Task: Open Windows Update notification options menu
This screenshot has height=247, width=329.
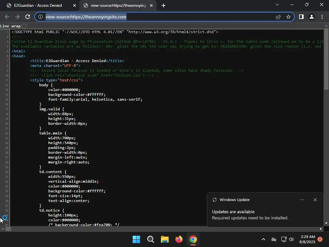Action: pos(302,200)
